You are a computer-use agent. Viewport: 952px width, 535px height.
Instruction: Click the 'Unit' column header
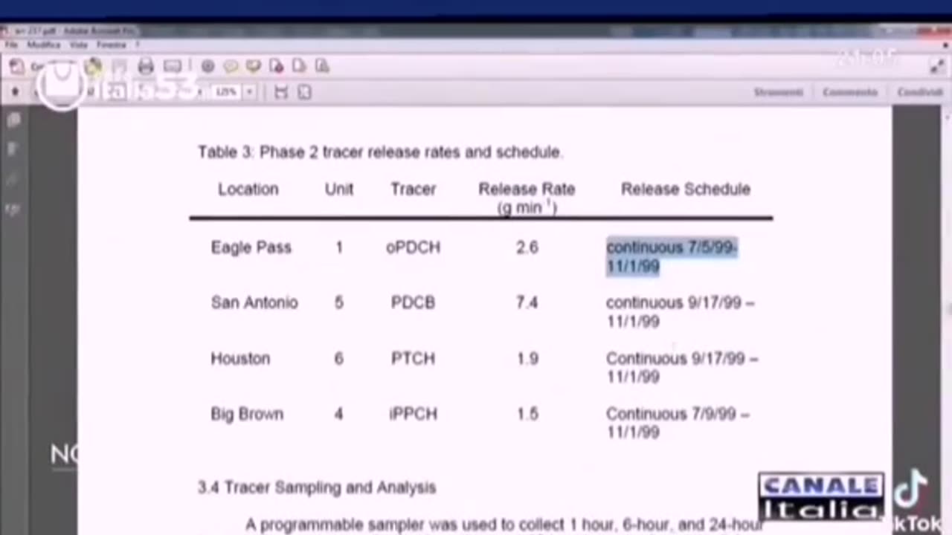tap(339, 189)
